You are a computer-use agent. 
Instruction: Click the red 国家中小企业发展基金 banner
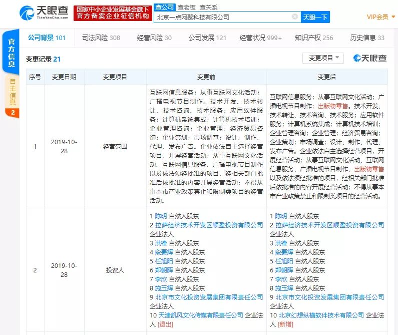click(x=113, y=13)
